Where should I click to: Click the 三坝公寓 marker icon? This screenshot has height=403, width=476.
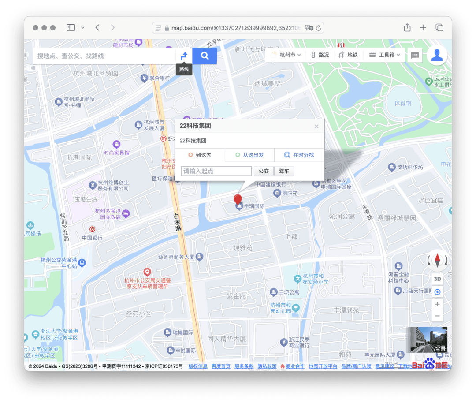point(274,292)
